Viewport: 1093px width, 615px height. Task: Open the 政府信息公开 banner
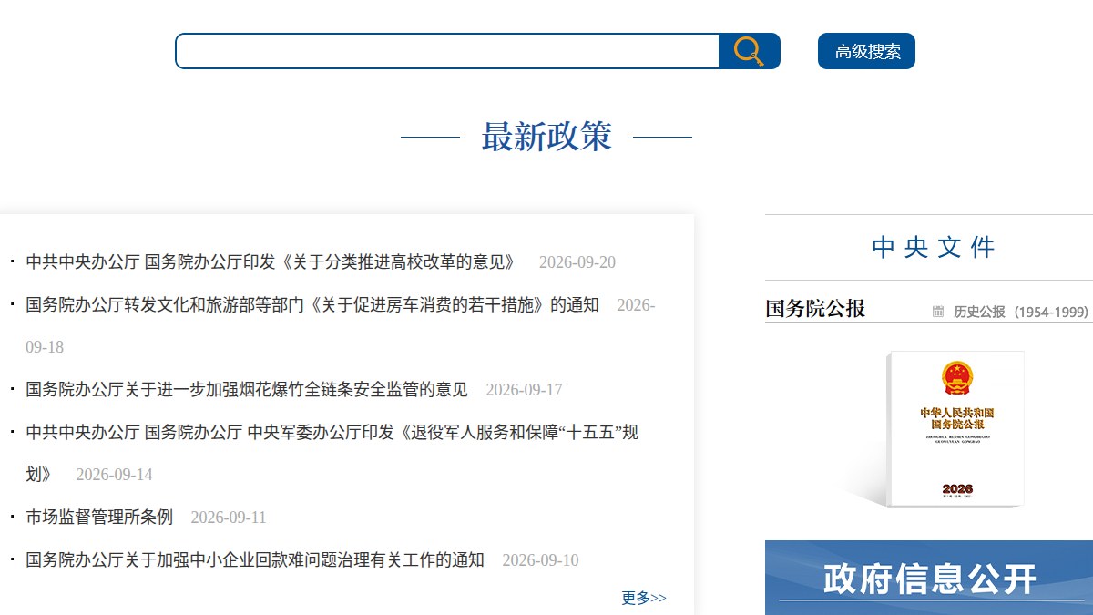coord(929,578)
